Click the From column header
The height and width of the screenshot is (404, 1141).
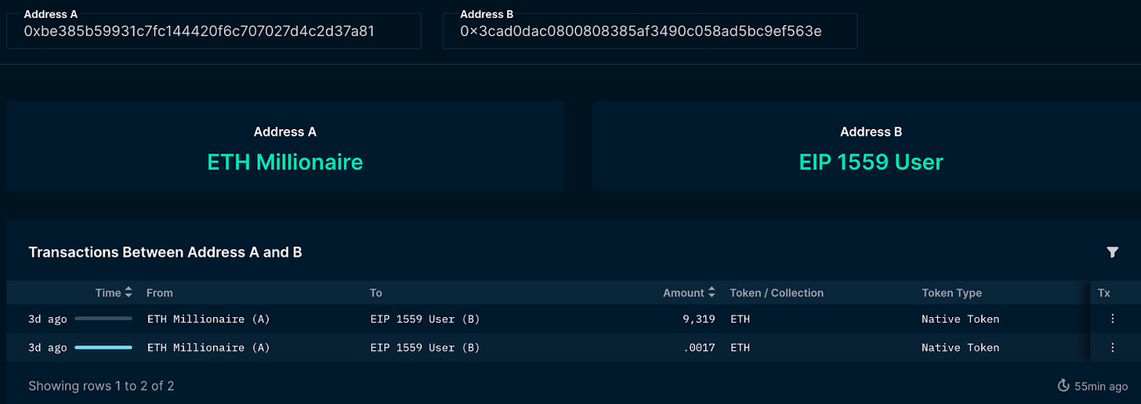(x=159, y=293)
